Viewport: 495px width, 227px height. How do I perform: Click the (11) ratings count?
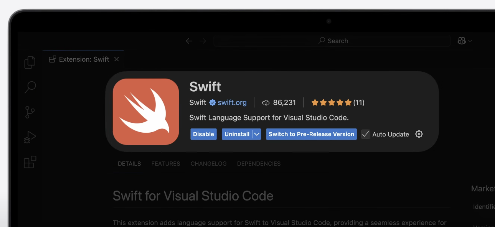click(x=359, y=102)
